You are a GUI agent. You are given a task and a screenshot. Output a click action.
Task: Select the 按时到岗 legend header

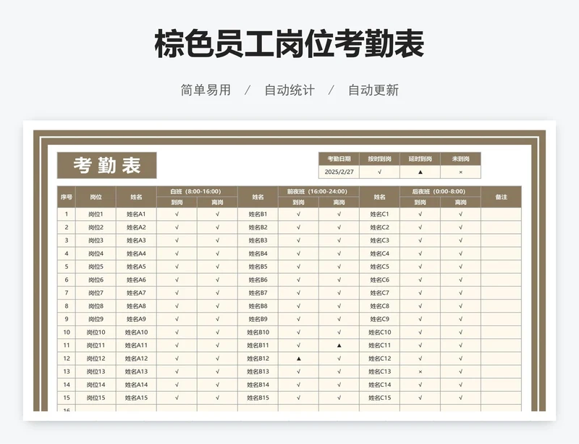pos(379,159)
